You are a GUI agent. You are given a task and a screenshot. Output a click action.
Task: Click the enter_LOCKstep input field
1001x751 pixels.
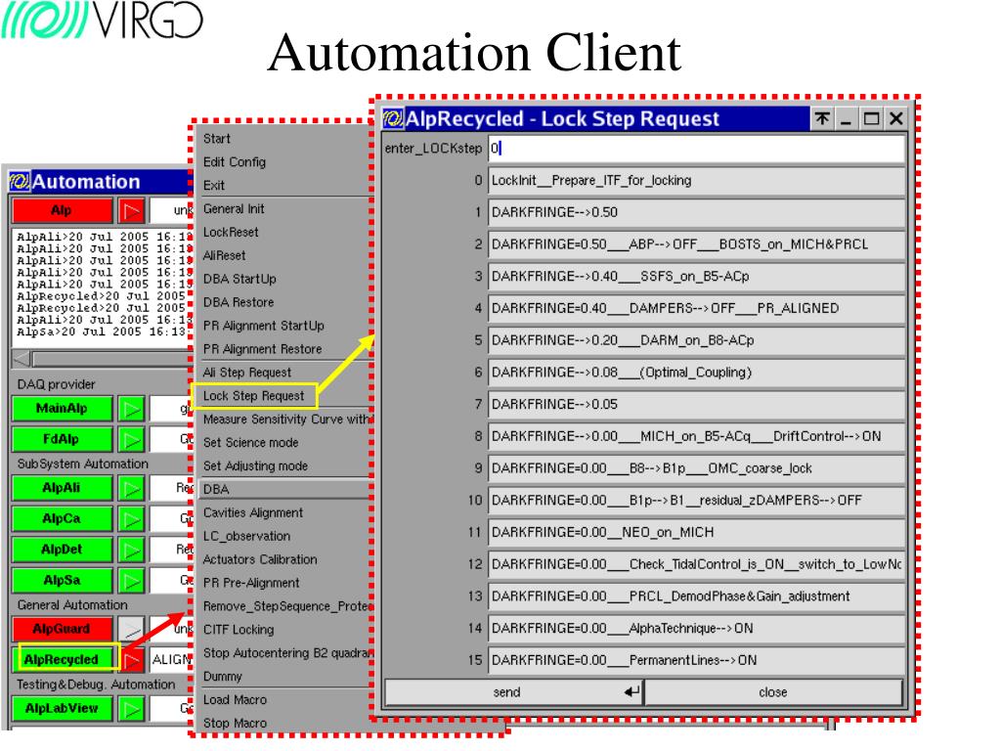(696, 149)
